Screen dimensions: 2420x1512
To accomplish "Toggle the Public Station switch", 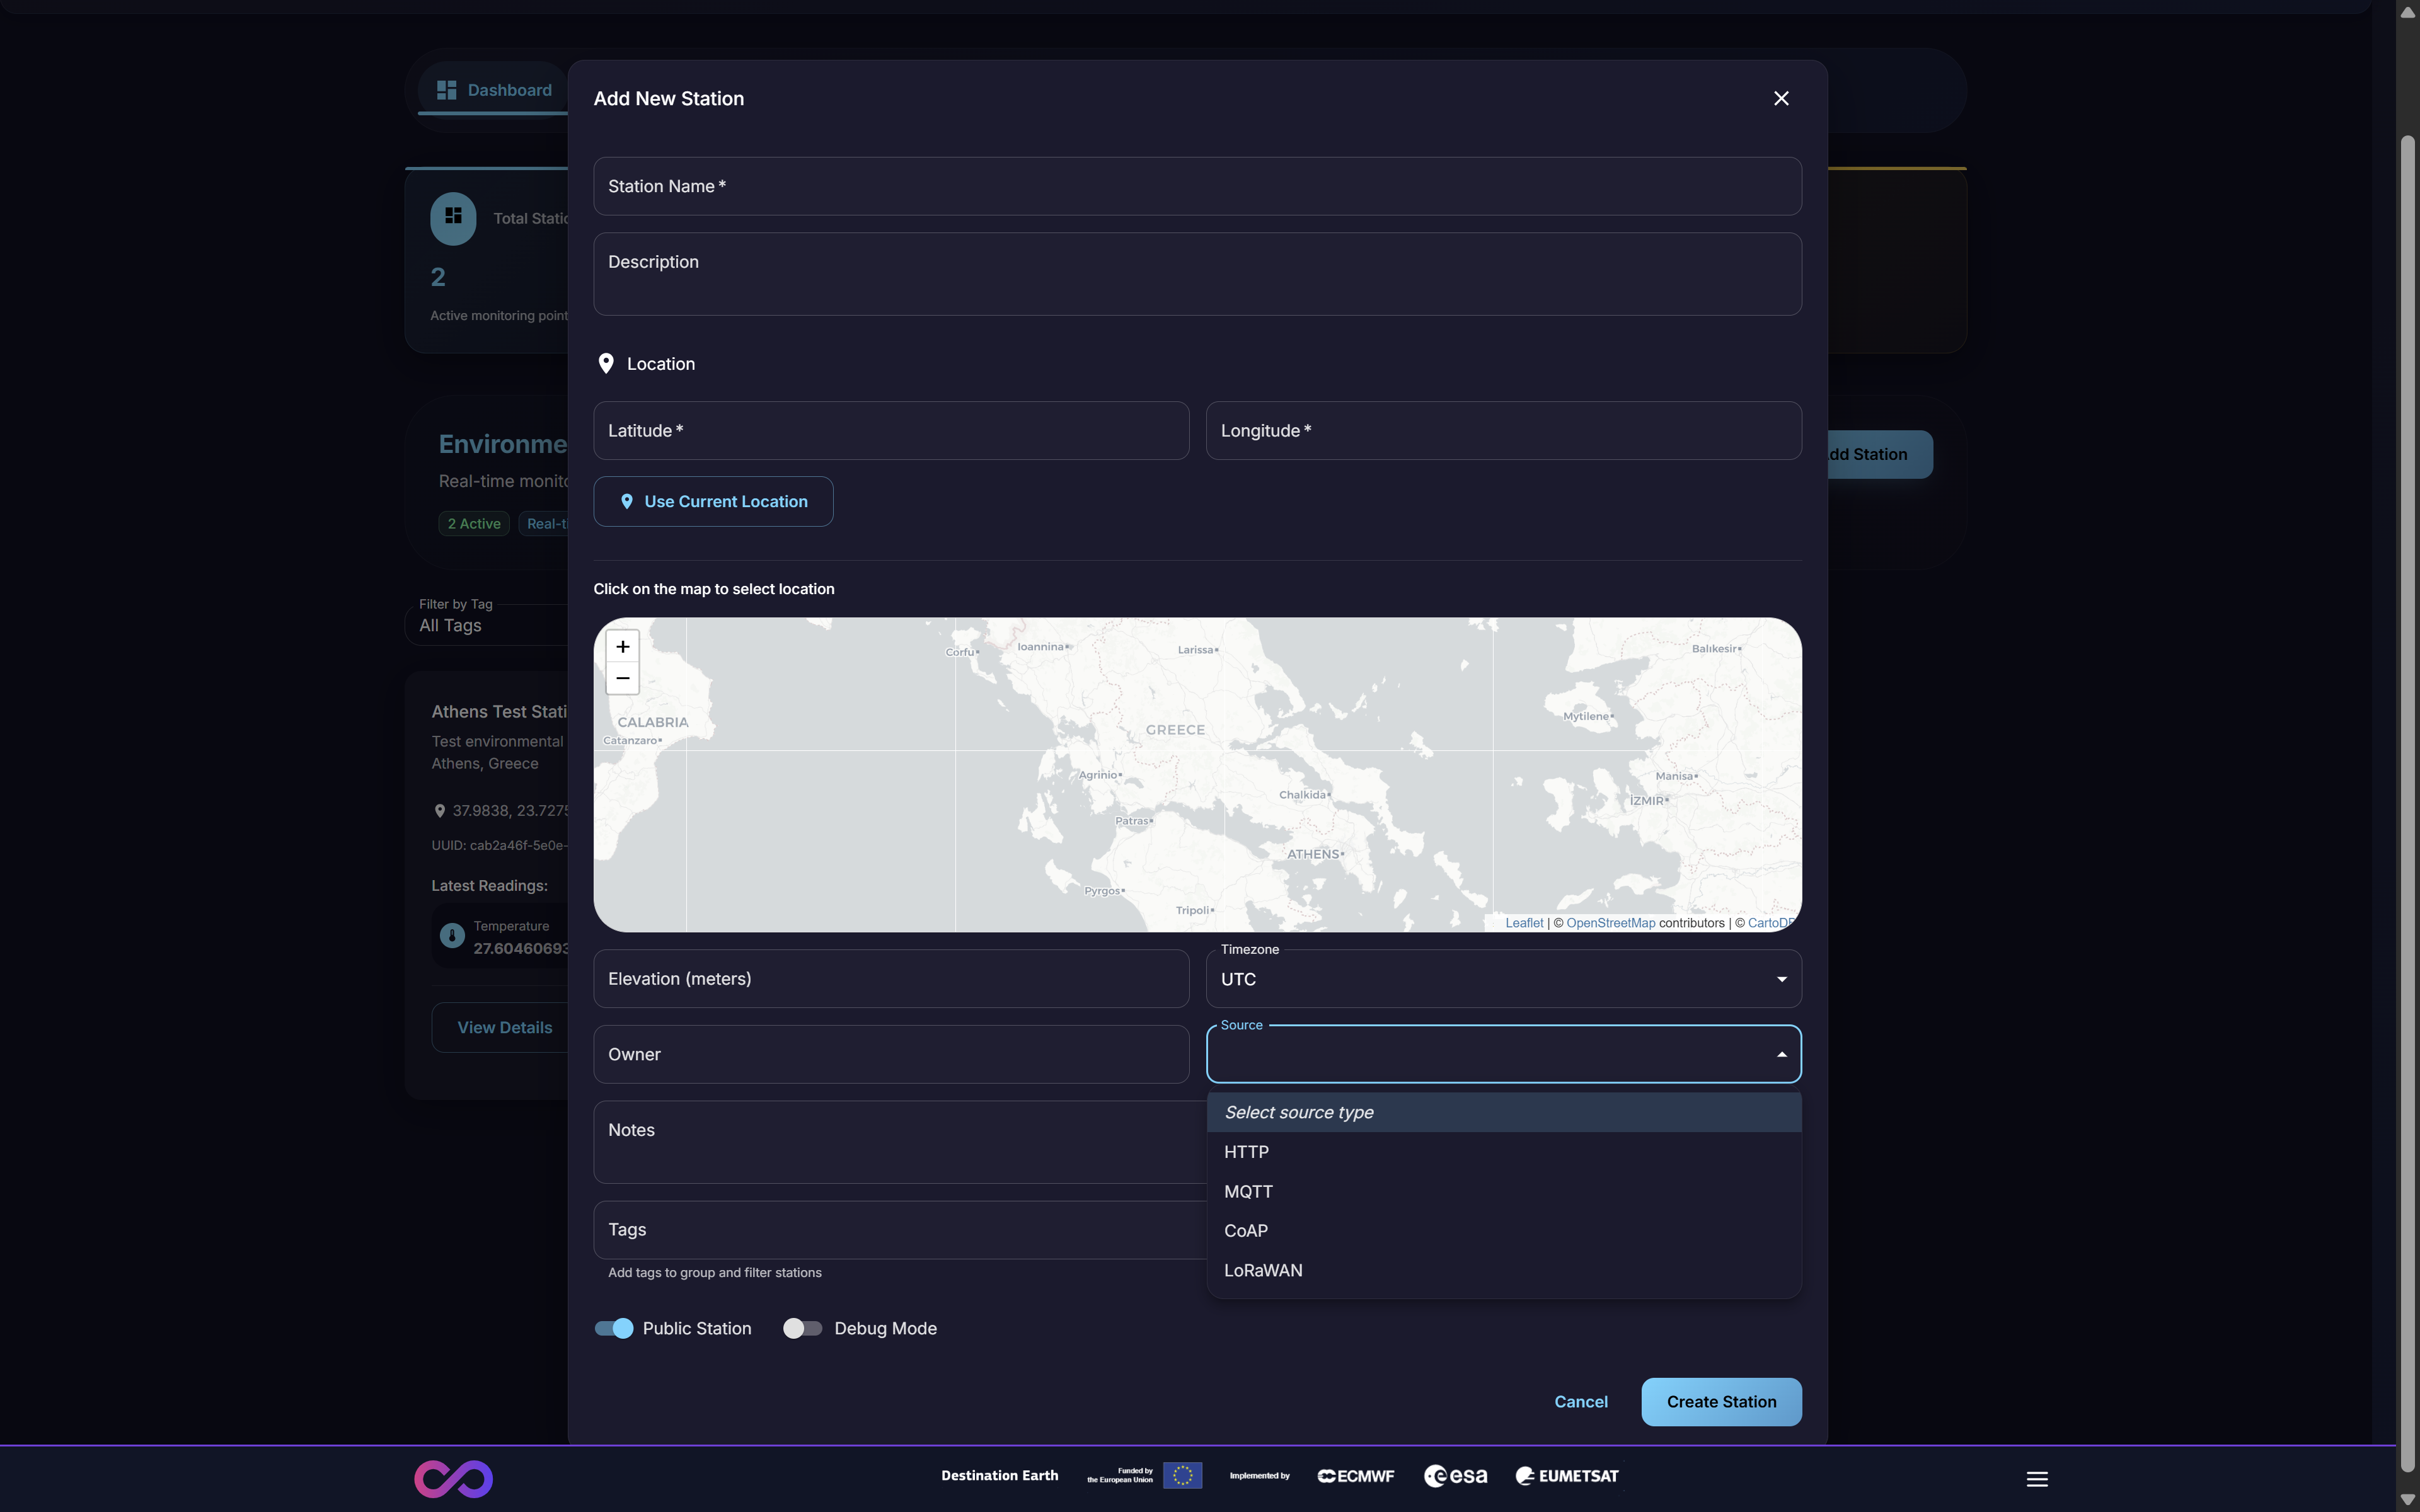I will (614, 1328).
